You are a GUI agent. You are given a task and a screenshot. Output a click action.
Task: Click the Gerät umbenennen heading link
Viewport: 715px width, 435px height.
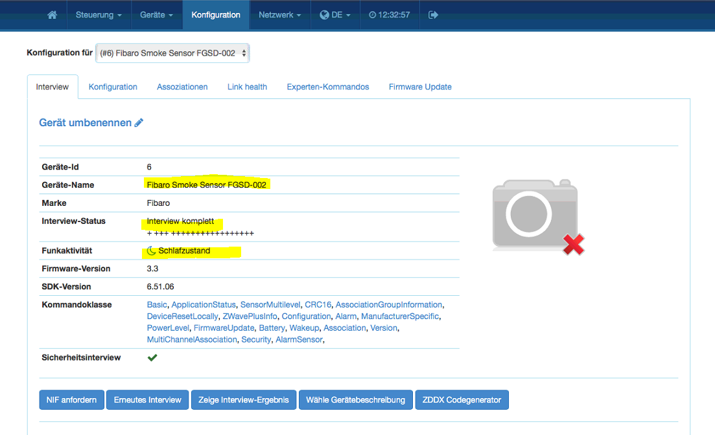pos(86,122)
